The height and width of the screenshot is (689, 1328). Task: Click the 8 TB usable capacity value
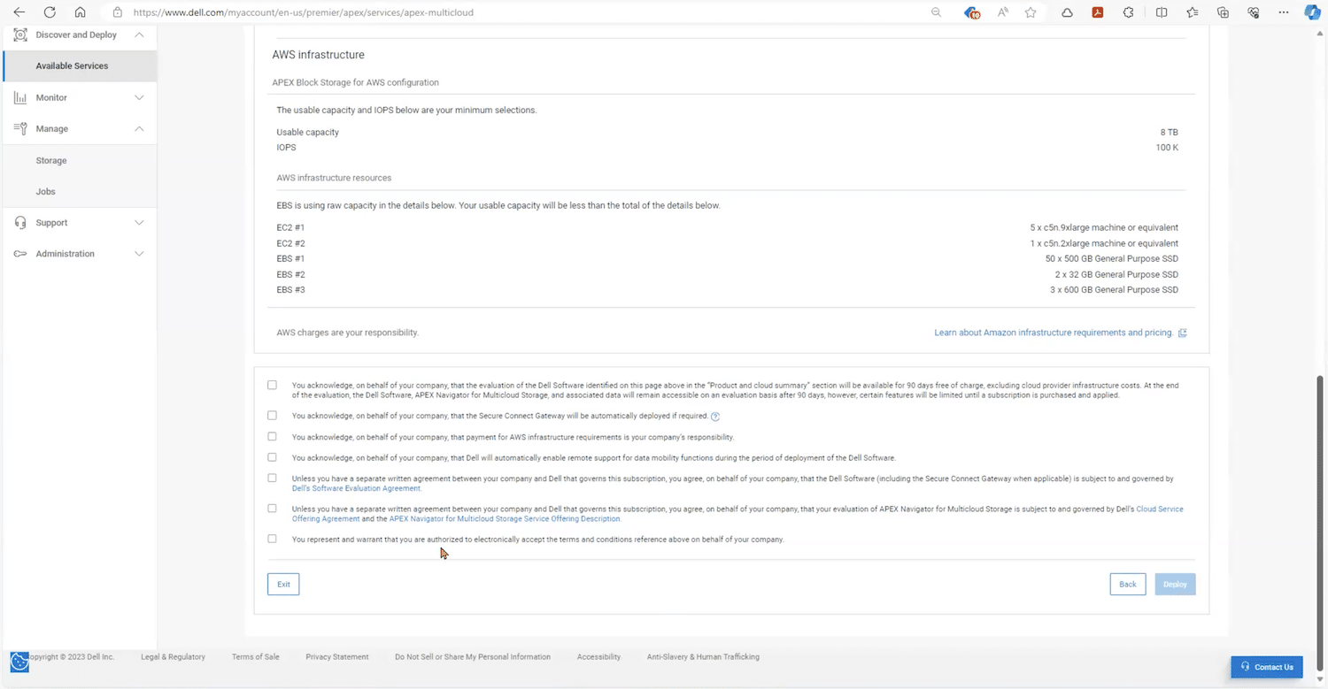pos(1169,132)
